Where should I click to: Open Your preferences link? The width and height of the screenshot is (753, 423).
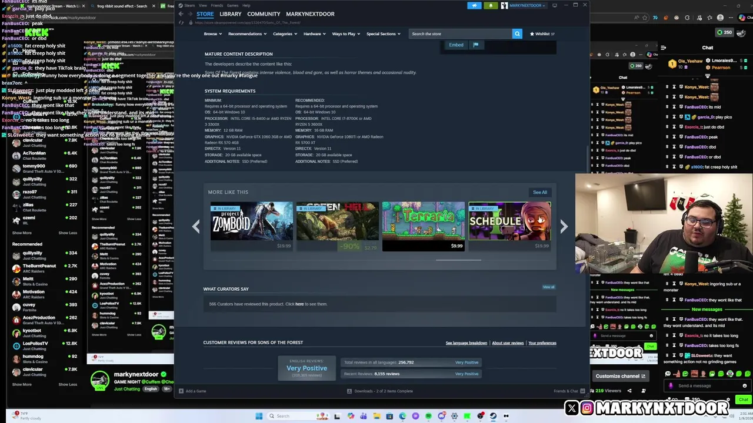coord(542,343)
